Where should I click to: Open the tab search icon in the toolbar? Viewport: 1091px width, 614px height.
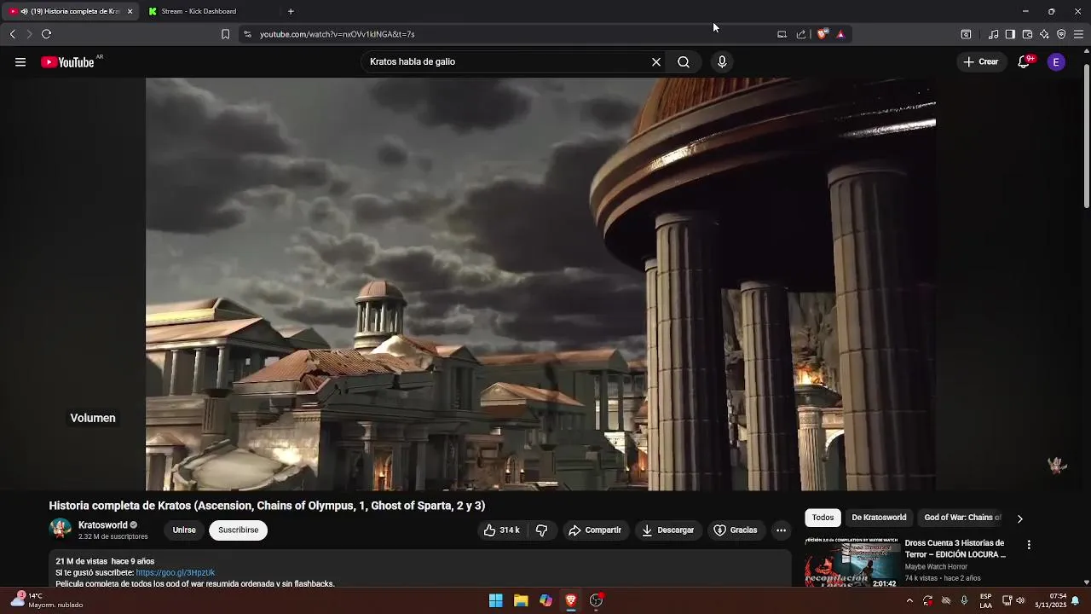[x=966, y=34]
